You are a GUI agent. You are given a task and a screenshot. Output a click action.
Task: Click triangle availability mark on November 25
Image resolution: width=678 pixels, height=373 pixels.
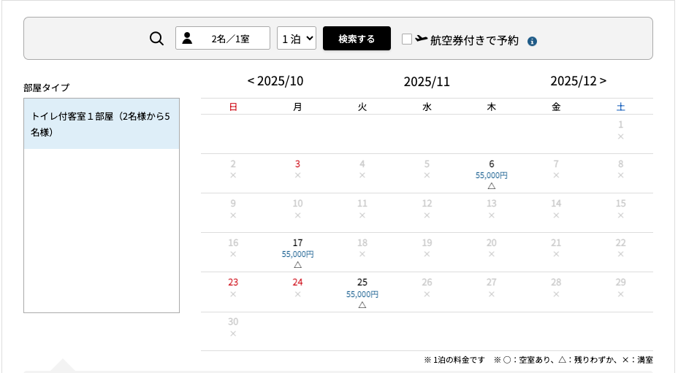pos(362,304)
